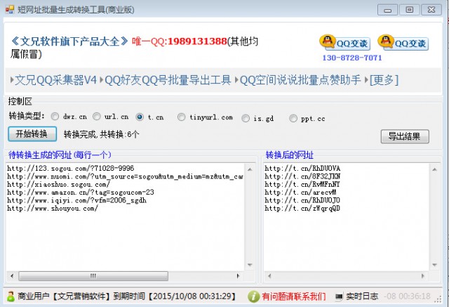Screen dimensions: 449x307
Task: Click right arrow of converted list horizontal scrollbar
Action: coord(422,276)
